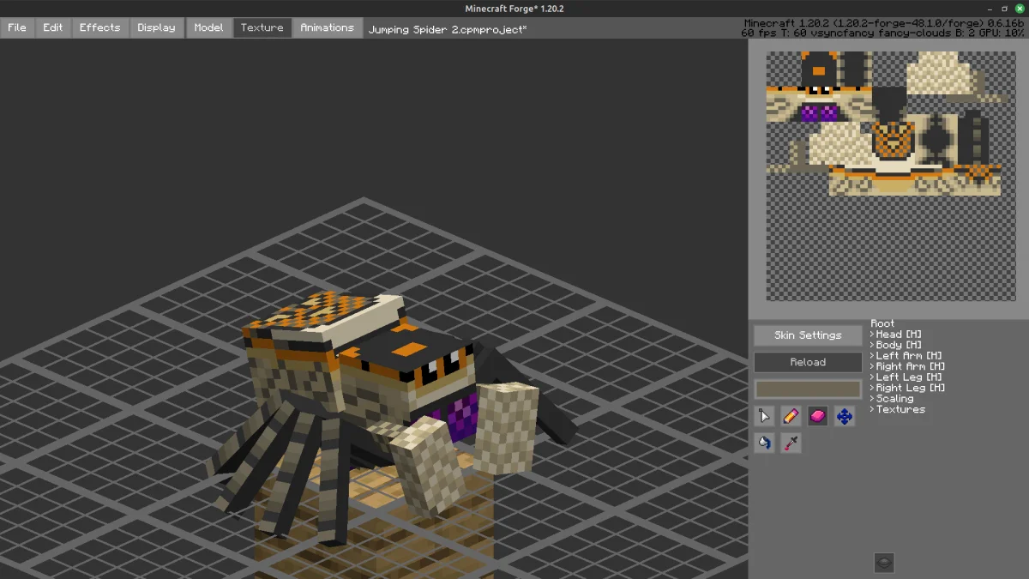Select the pencil drawing tool
This screenshot has height=579, width=1029.
(x=791, y=416)
